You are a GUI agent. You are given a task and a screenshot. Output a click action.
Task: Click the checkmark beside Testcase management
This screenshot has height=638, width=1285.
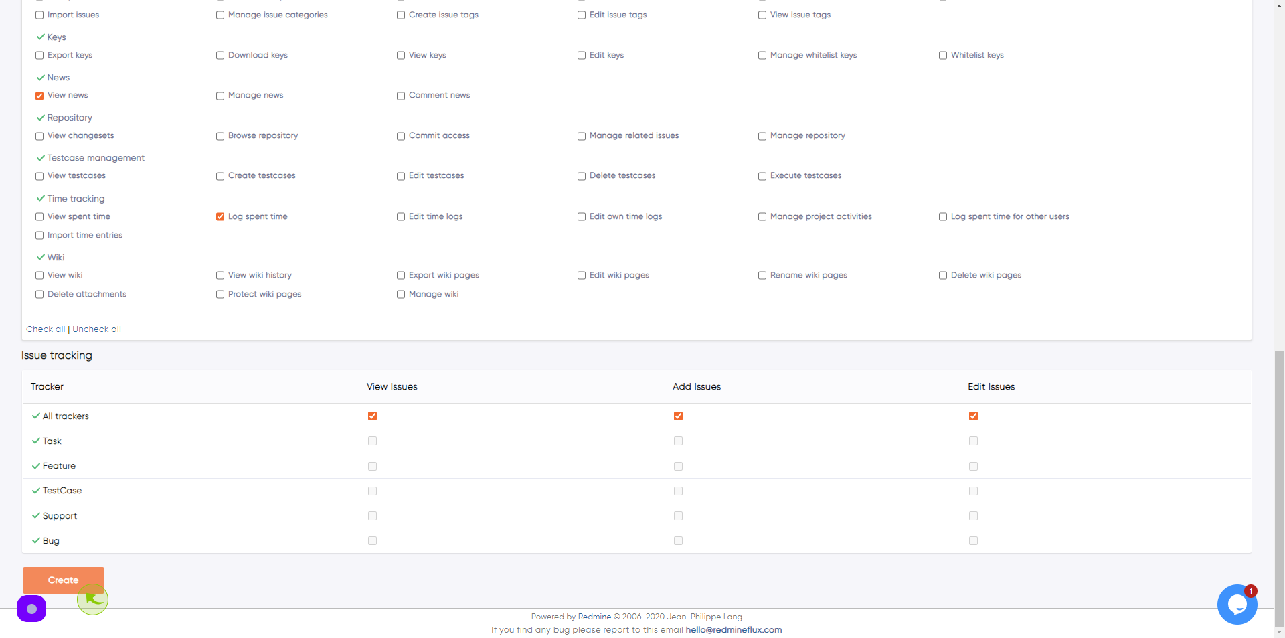click(40, 157)
